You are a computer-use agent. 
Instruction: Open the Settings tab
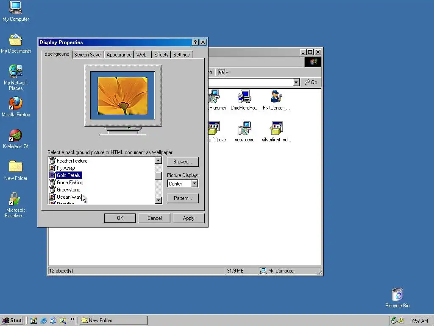pyautogui.click(x=181, y=55)
